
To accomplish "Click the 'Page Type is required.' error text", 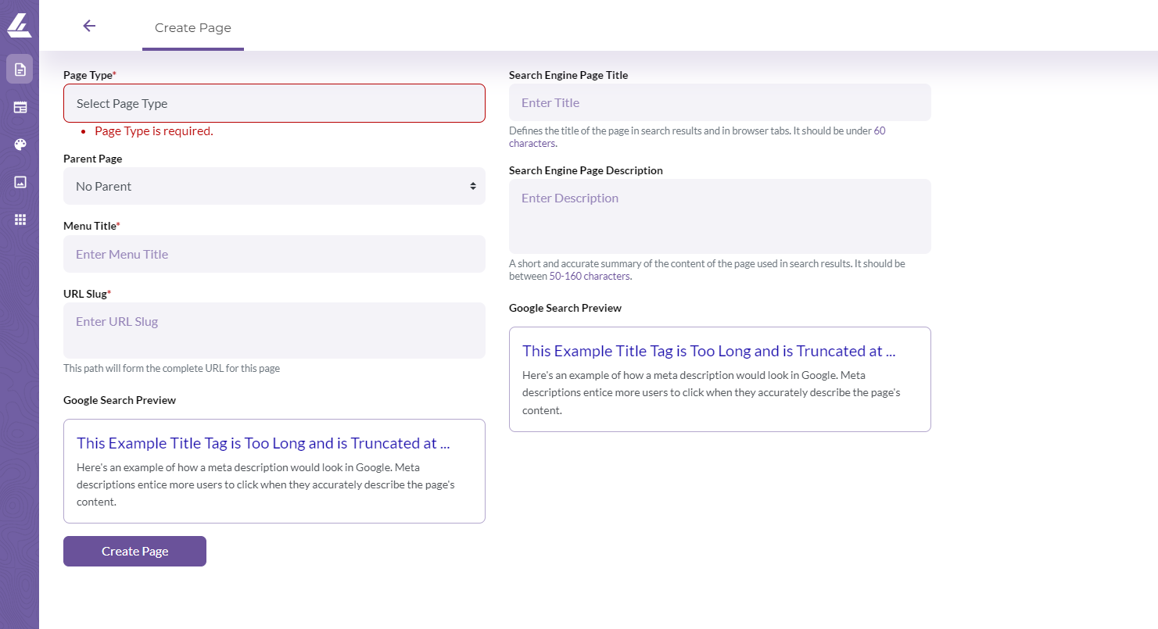I will click(x=154, y=131).
